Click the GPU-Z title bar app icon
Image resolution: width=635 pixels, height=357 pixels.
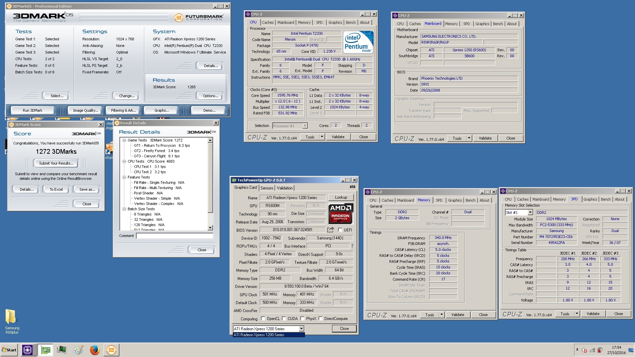click(x=234, y=180)
